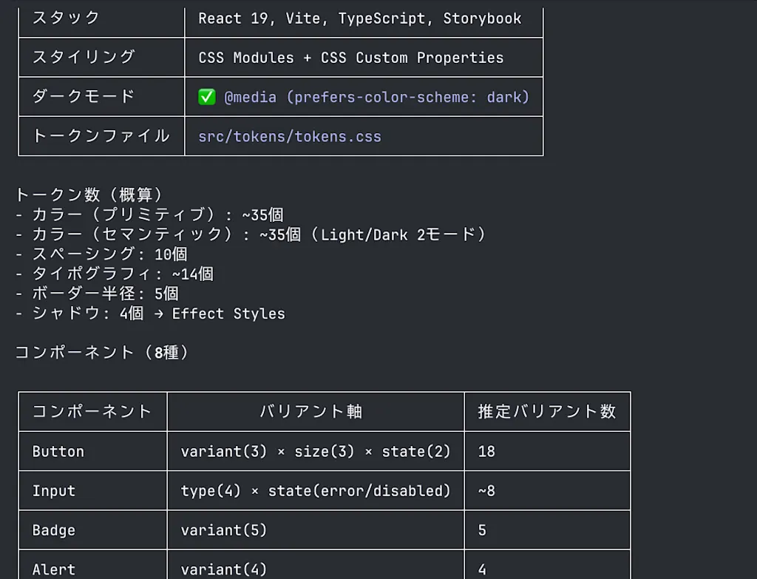Image resolution: width=757 pixels, height=579 pixels.
Task: Click the カラー（プリミティブ）: ~35個 line
Action: click(149, 214)
